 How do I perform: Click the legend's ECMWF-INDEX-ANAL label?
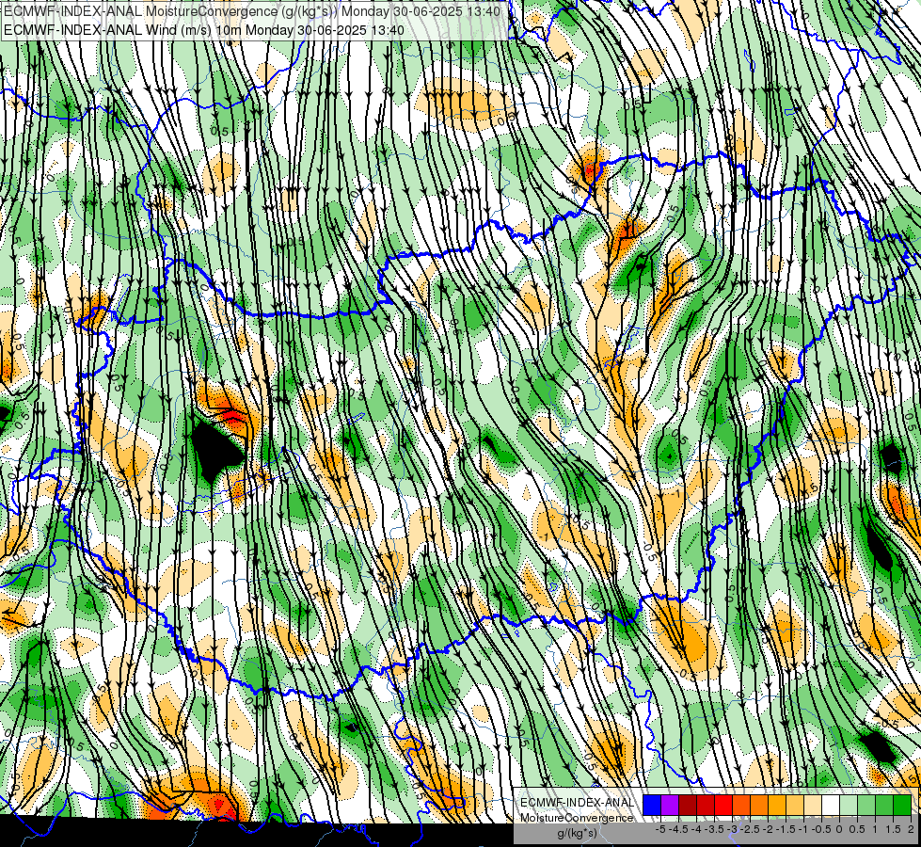[577, 803]
